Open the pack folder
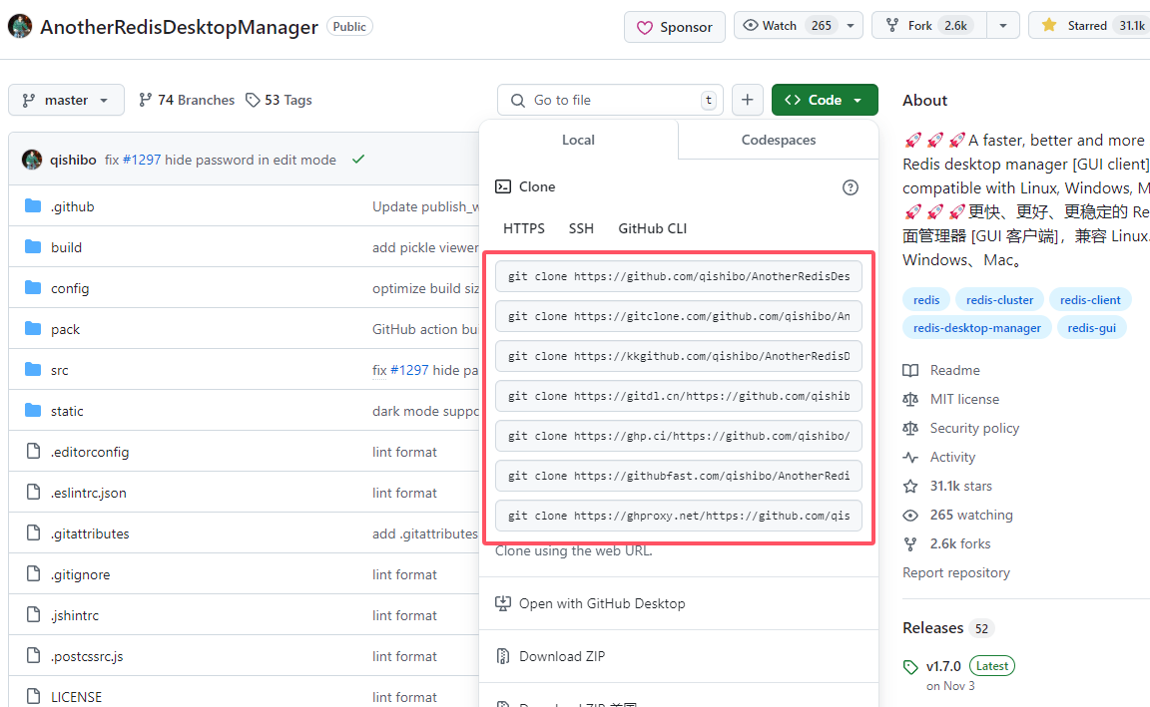Screen dimensions: 1150x707 65,330
